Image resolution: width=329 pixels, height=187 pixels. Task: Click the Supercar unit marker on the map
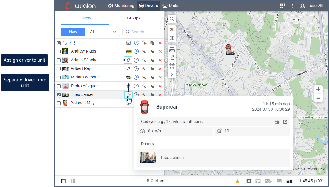pyautogui.click(x=228, y=47)
